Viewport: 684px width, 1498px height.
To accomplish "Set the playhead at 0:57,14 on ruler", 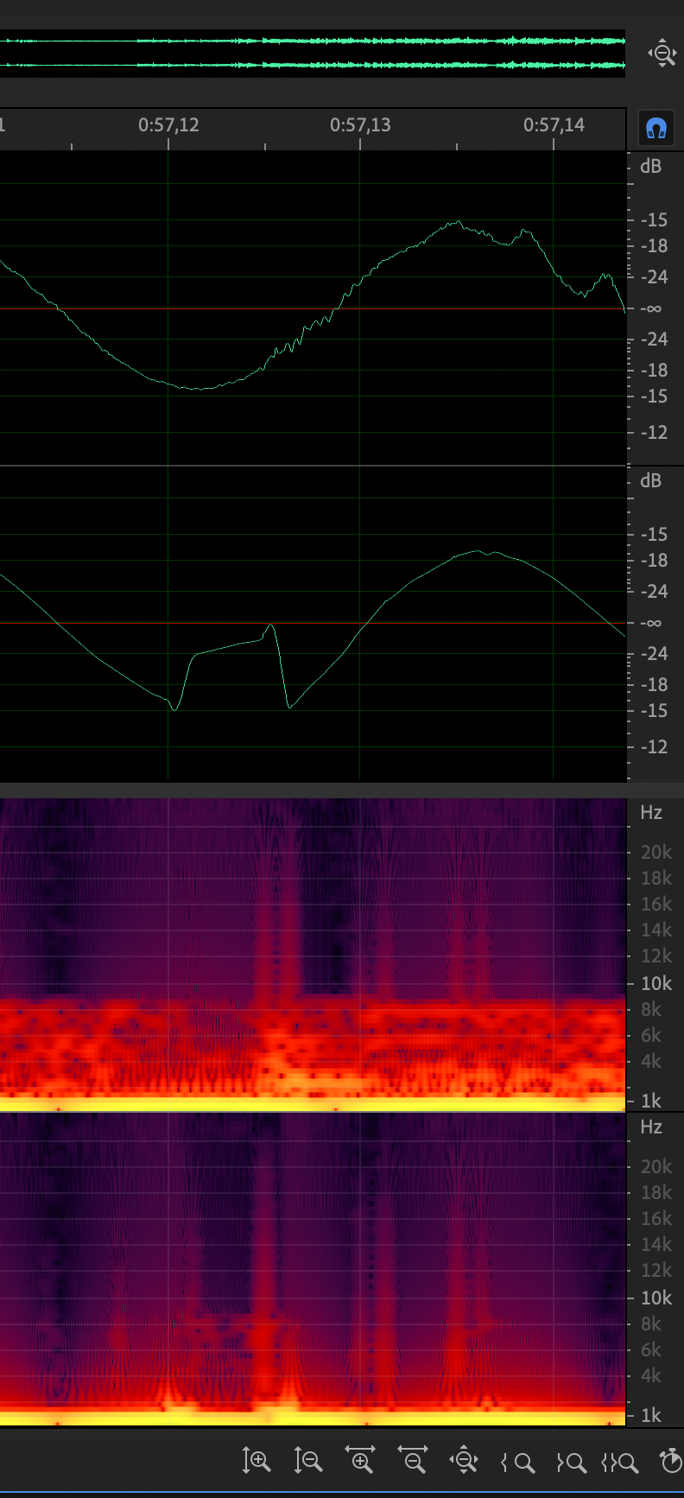I will 554,126.
